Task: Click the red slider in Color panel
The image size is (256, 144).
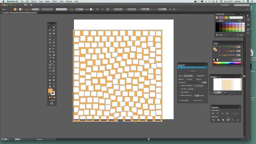Action: (x=228, y=47)
